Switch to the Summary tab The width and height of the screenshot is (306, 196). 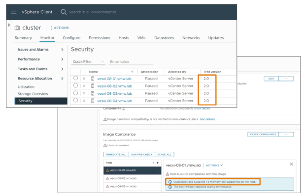pos(23,38)
